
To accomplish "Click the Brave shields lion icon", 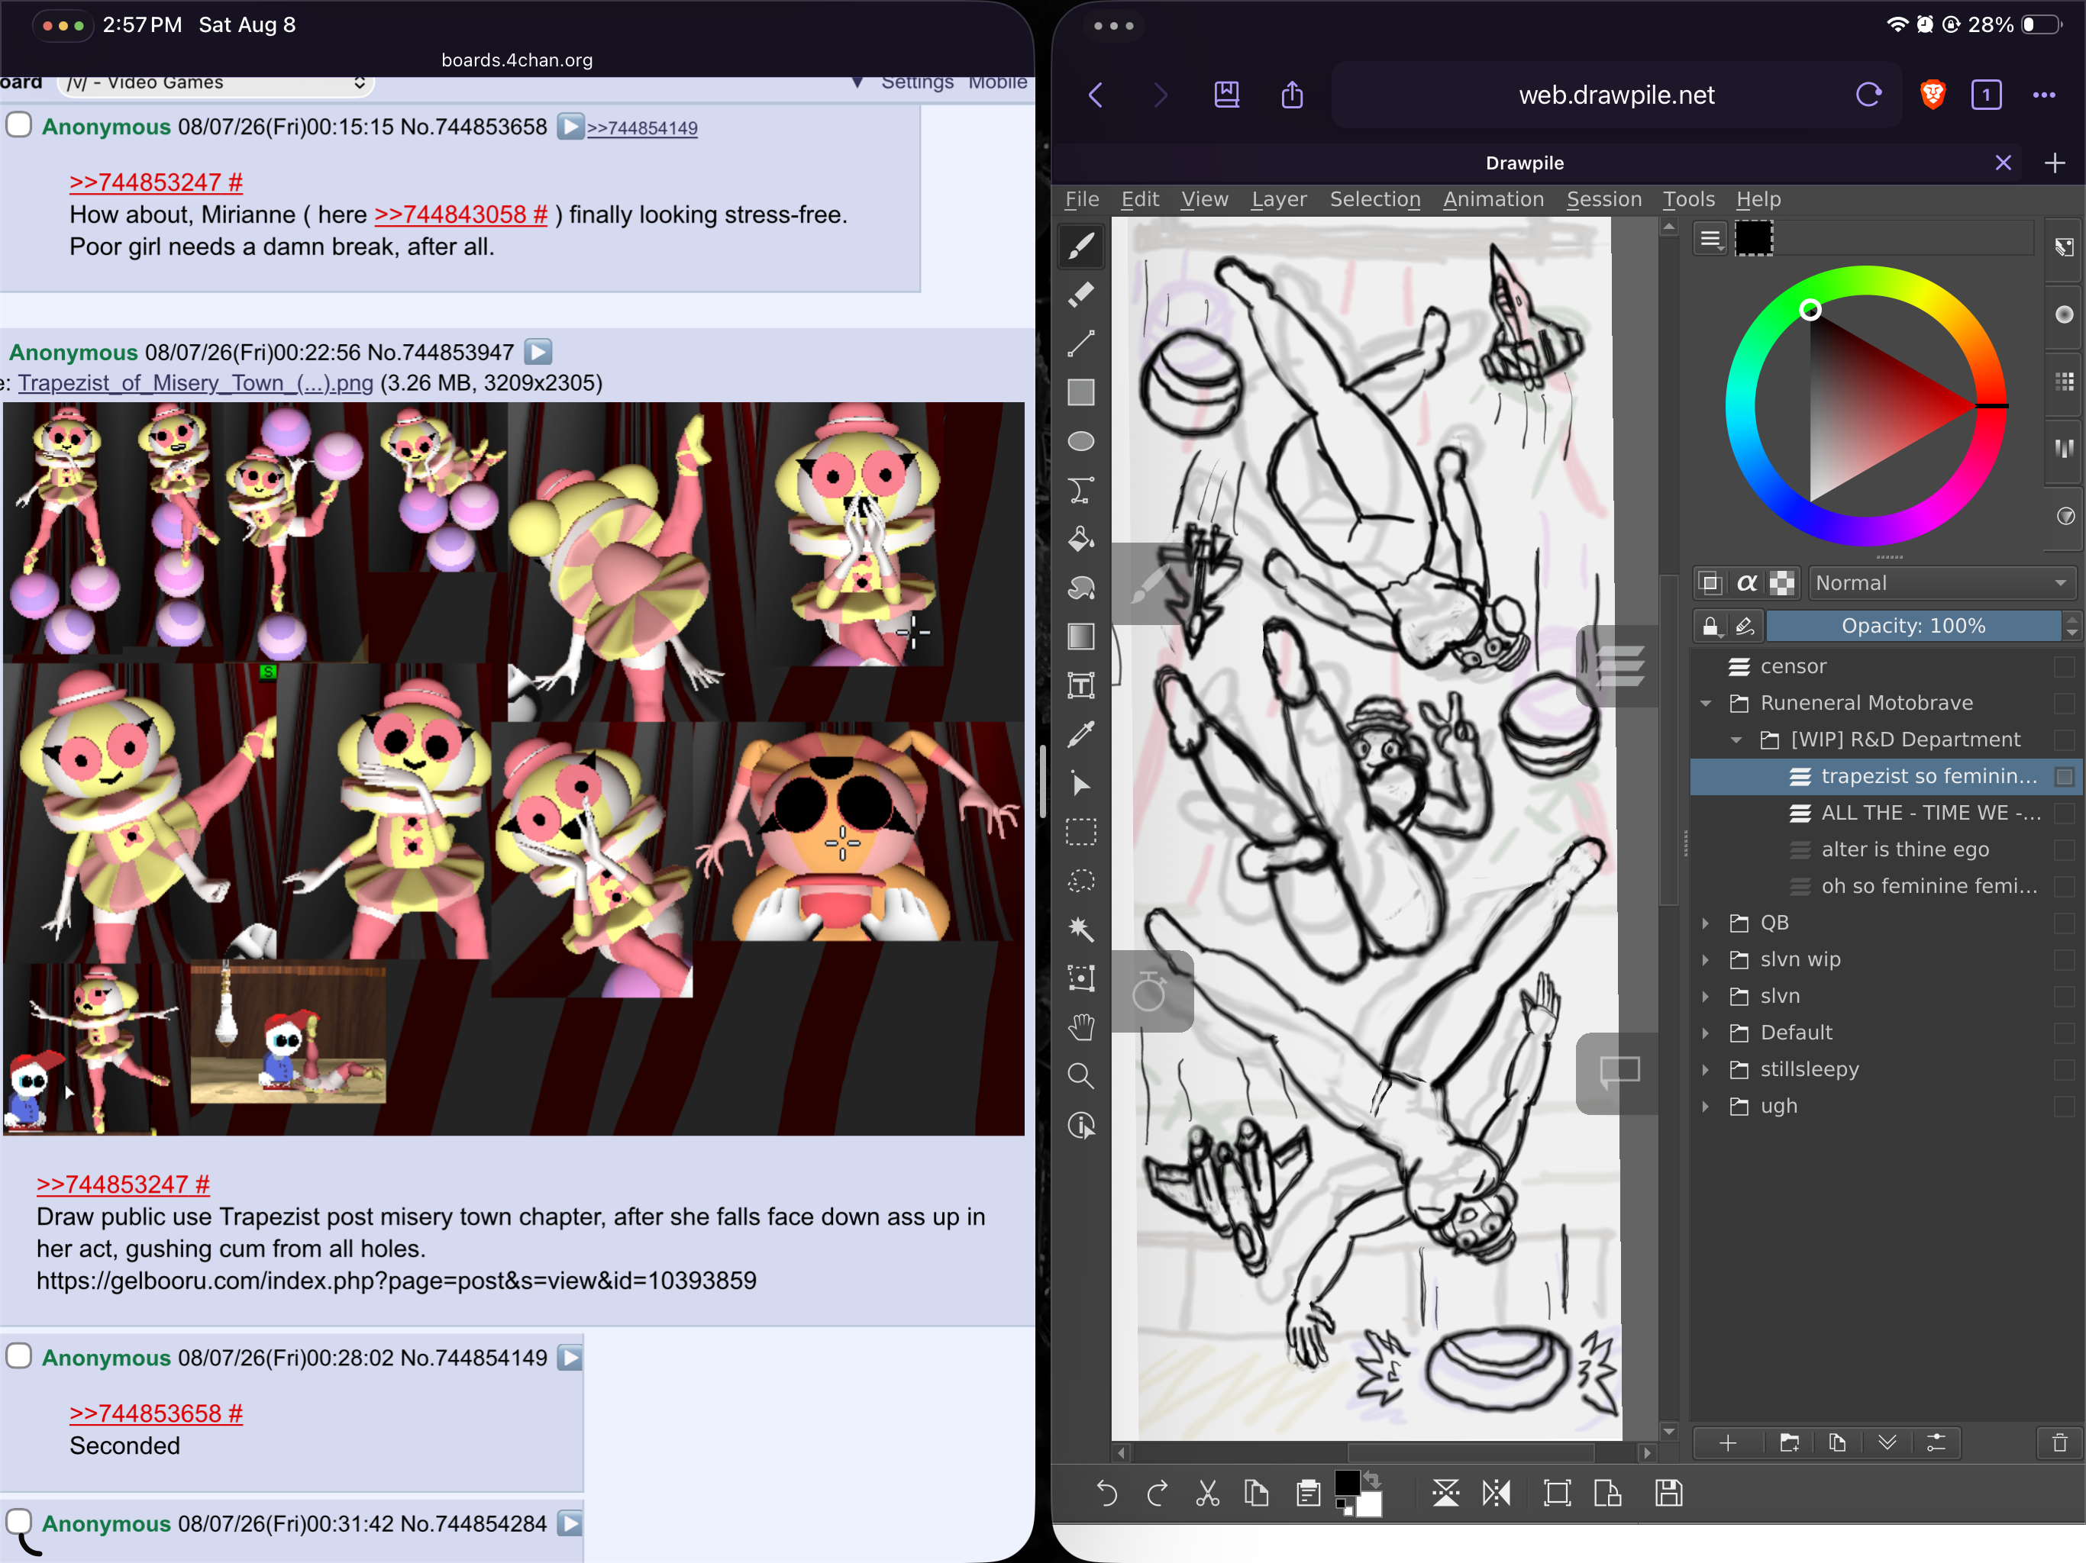I will pos(1933,95).
